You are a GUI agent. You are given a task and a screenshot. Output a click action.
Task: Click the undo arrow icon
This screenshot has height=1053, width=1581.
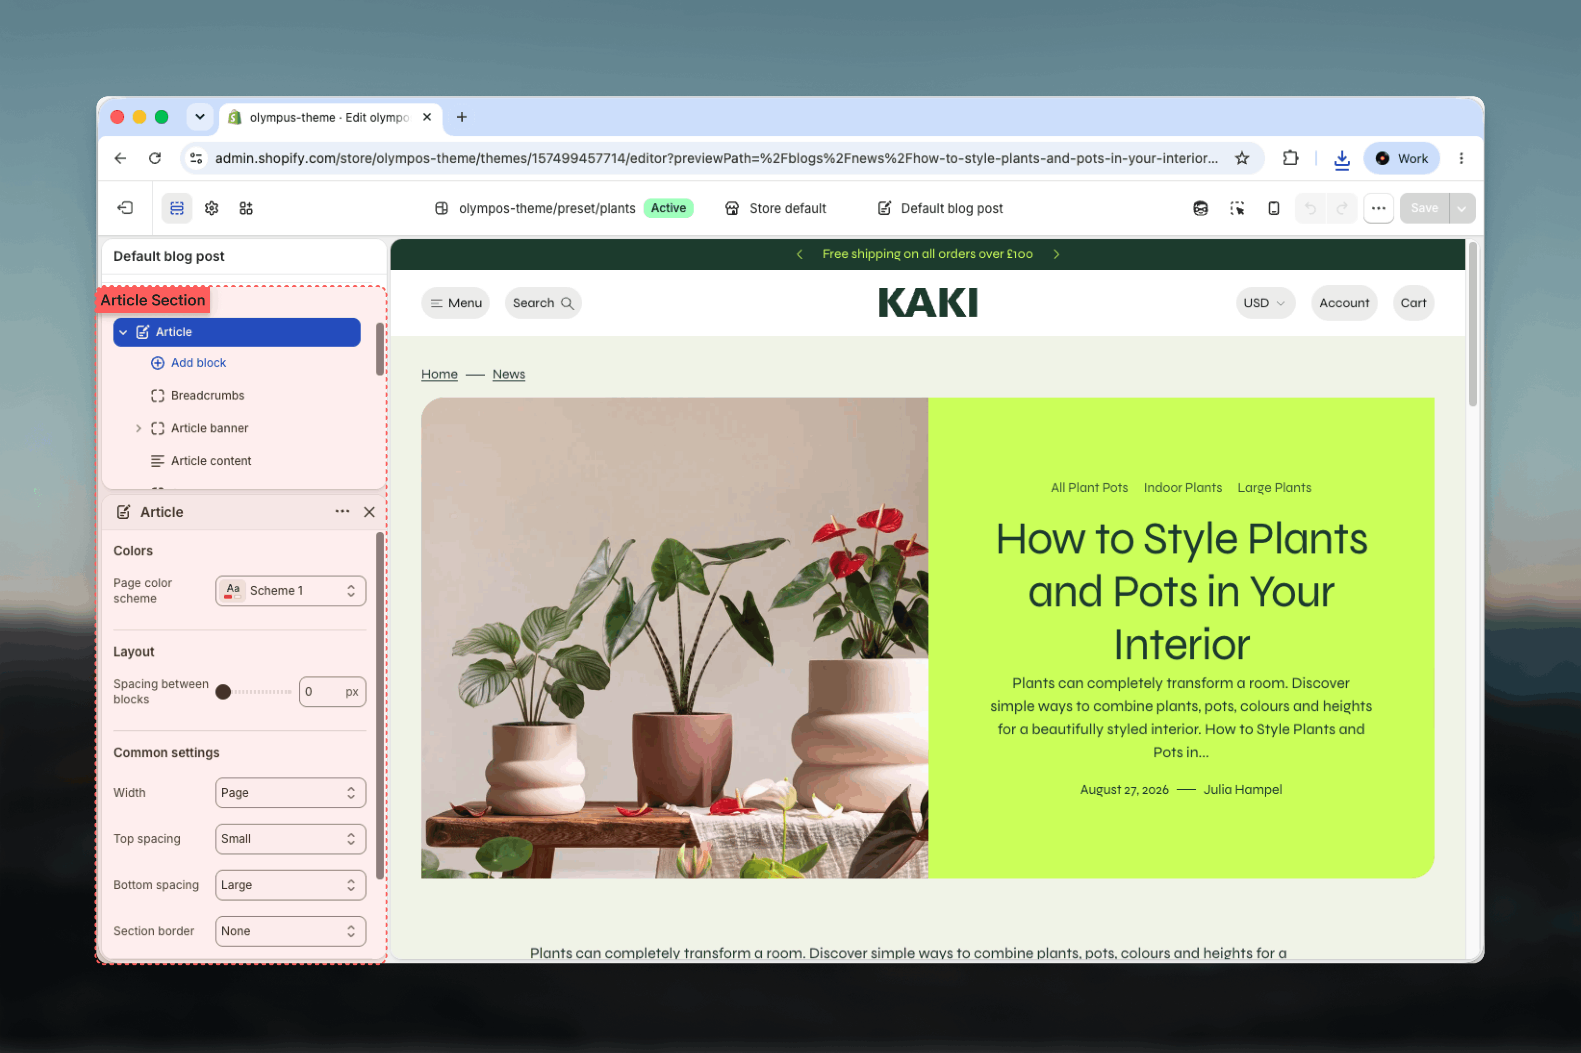[1310, 208]
